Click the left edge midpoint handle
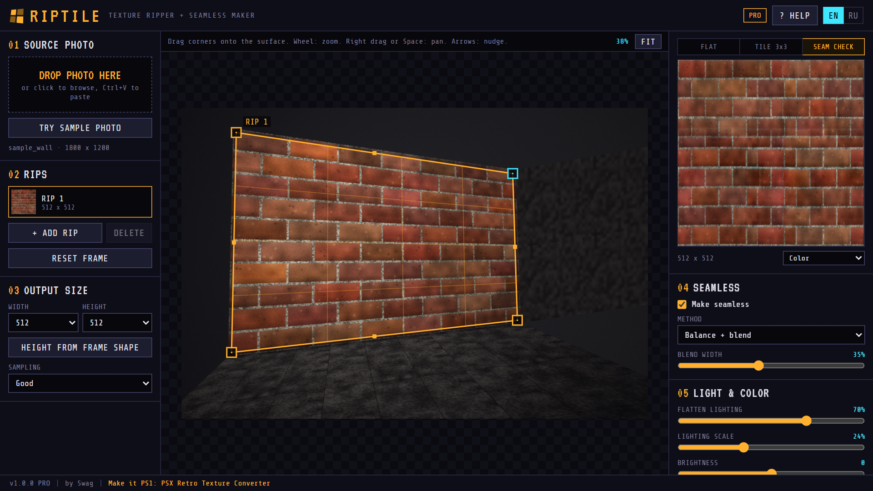The width and height of the screenshot is (873, 491). click(x=234, y=242)
